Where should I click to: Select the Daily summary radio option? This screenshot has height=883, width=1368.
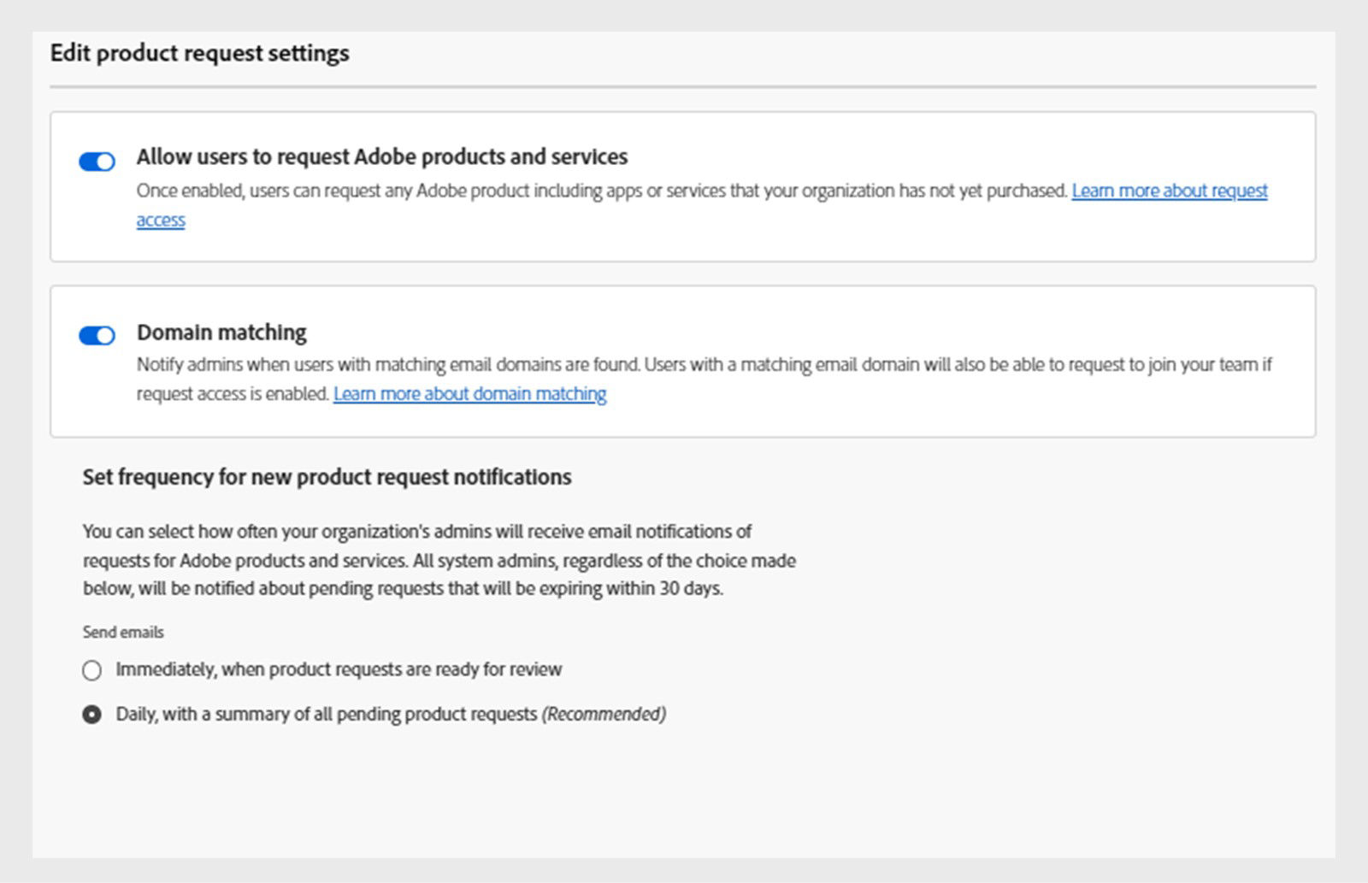click(x=91, y=715)
